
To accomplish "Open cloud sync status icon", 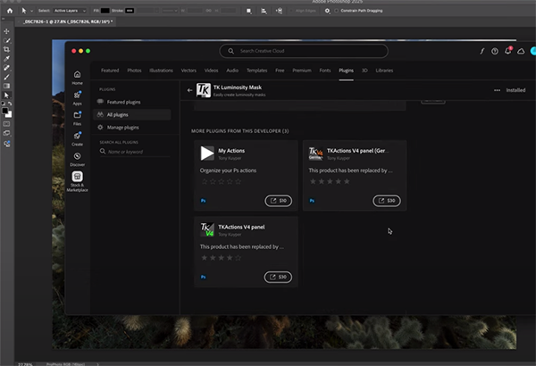I will (x=521, y=51).
